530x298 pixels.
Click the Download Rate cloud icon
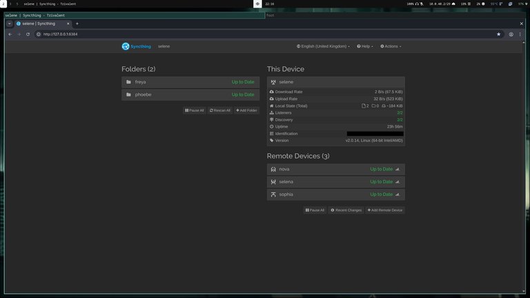click(x=271, y=92)
